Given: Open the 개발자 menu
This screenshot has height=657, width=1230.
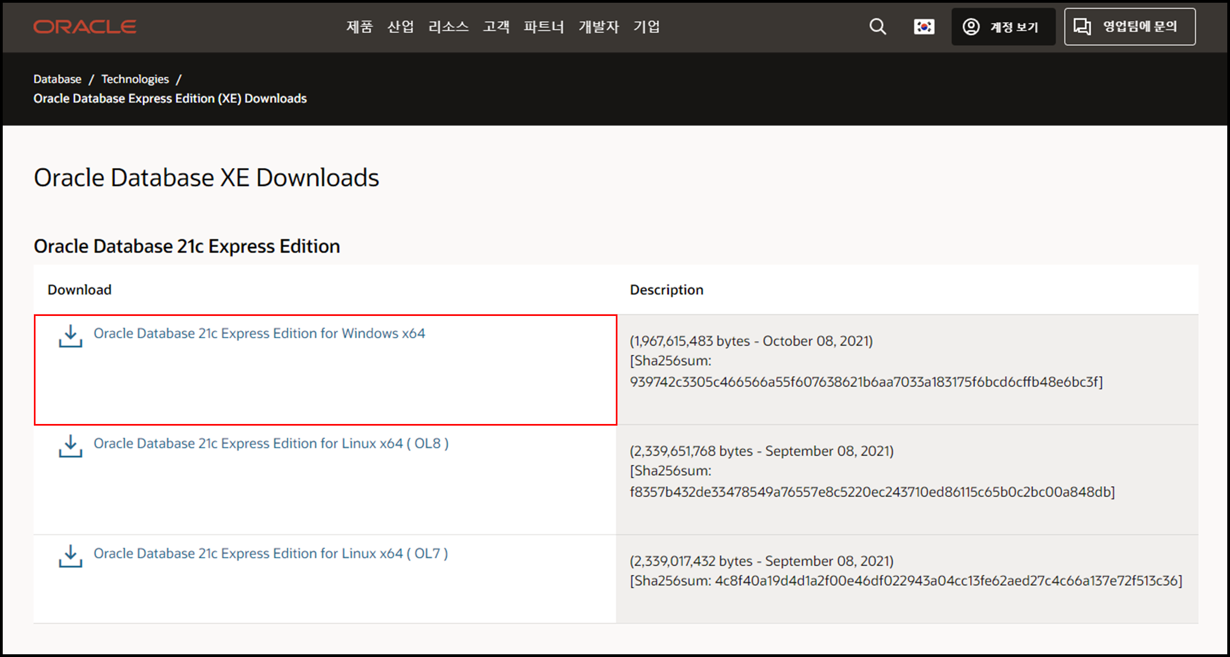Looking at the screenshot, I should tap(599, 27).
